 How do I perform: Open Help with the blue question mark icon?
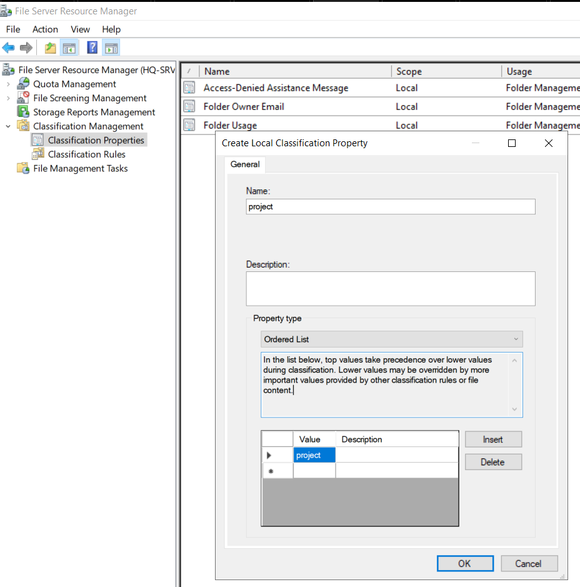pos(92,48)
